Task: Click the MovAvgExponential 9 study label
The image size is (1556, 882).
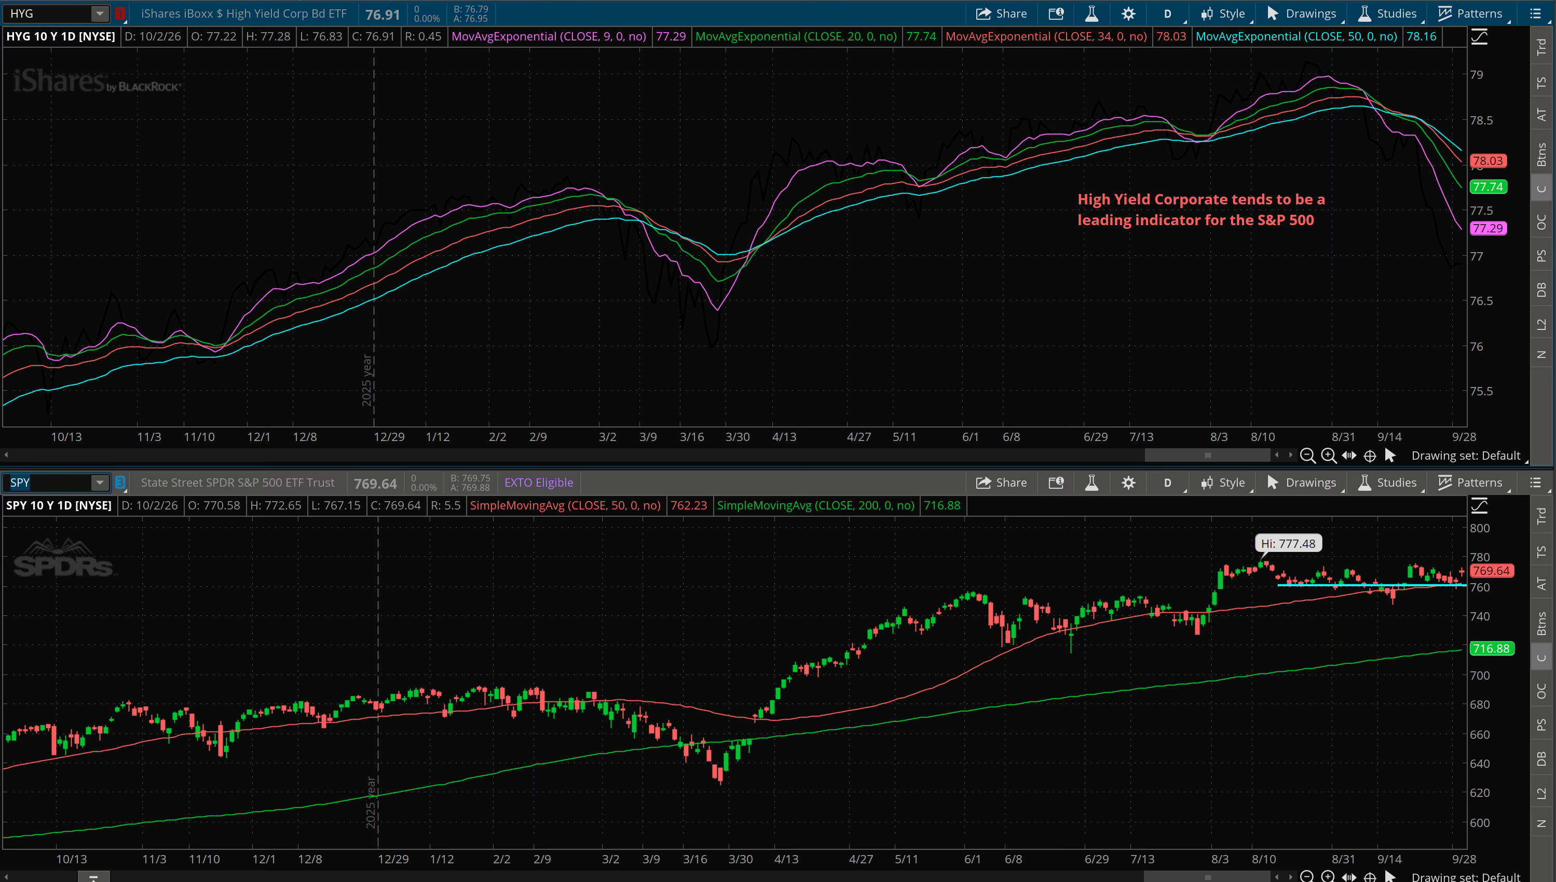Action: click(549, 36)
